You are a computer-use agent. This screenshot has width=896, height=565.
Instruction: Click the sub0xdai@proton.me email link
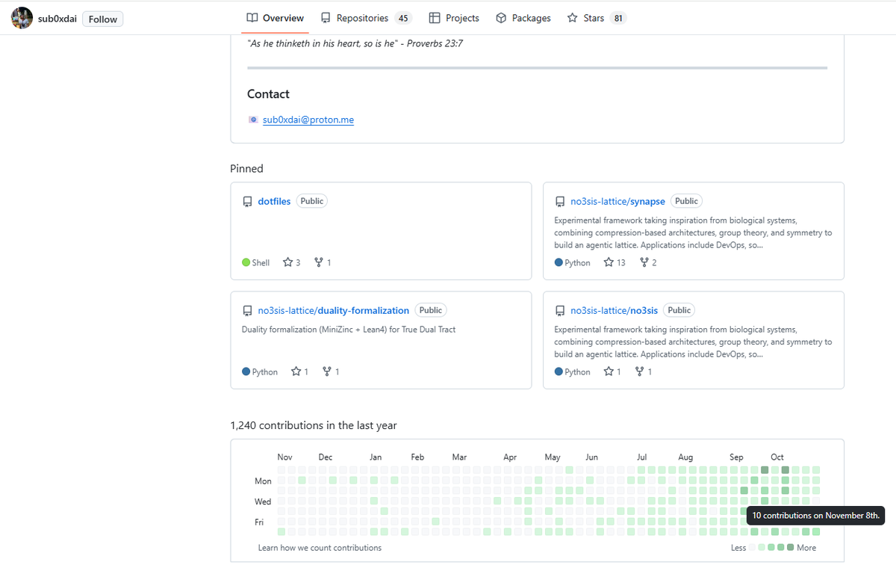click(x=308, y=120)
